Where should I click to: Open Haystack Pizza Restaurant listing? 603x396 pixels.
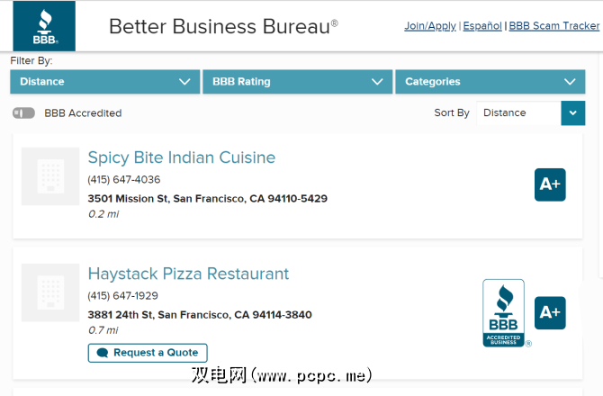coord(188,274)
